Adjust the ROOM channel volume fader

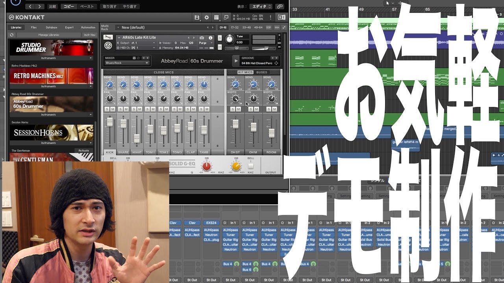click(x=271, y=133)
